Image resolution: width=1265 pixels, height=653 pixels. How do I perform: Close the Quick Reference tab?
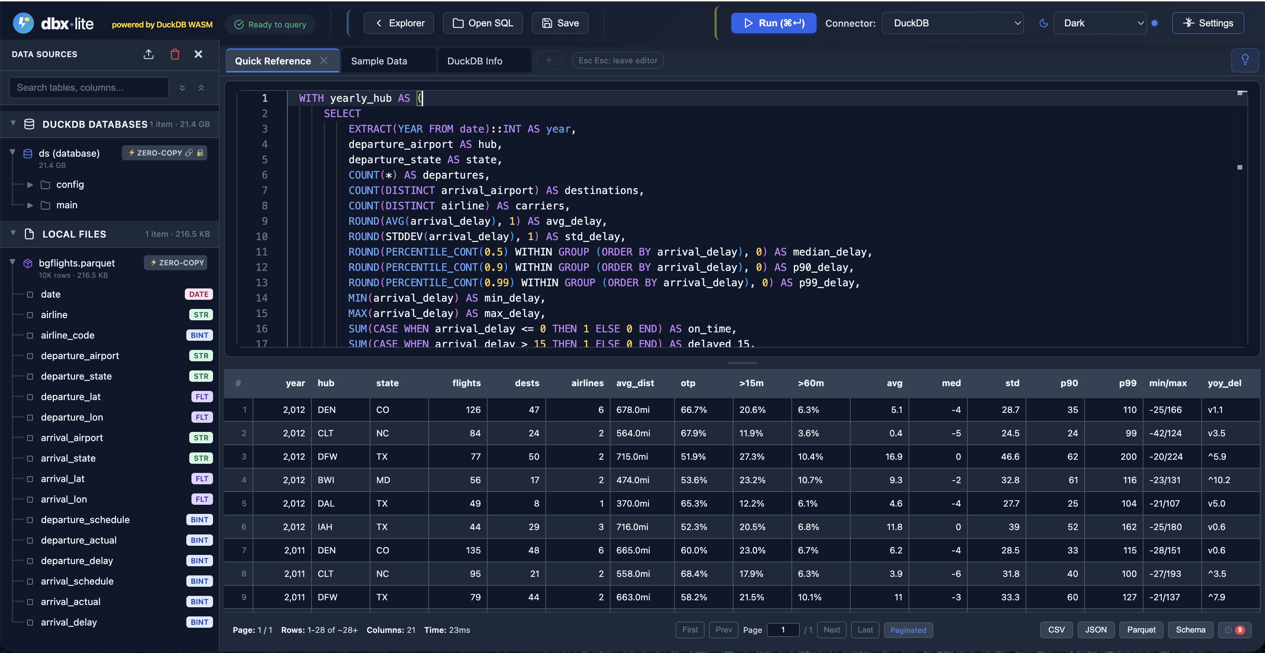(324, 60)
